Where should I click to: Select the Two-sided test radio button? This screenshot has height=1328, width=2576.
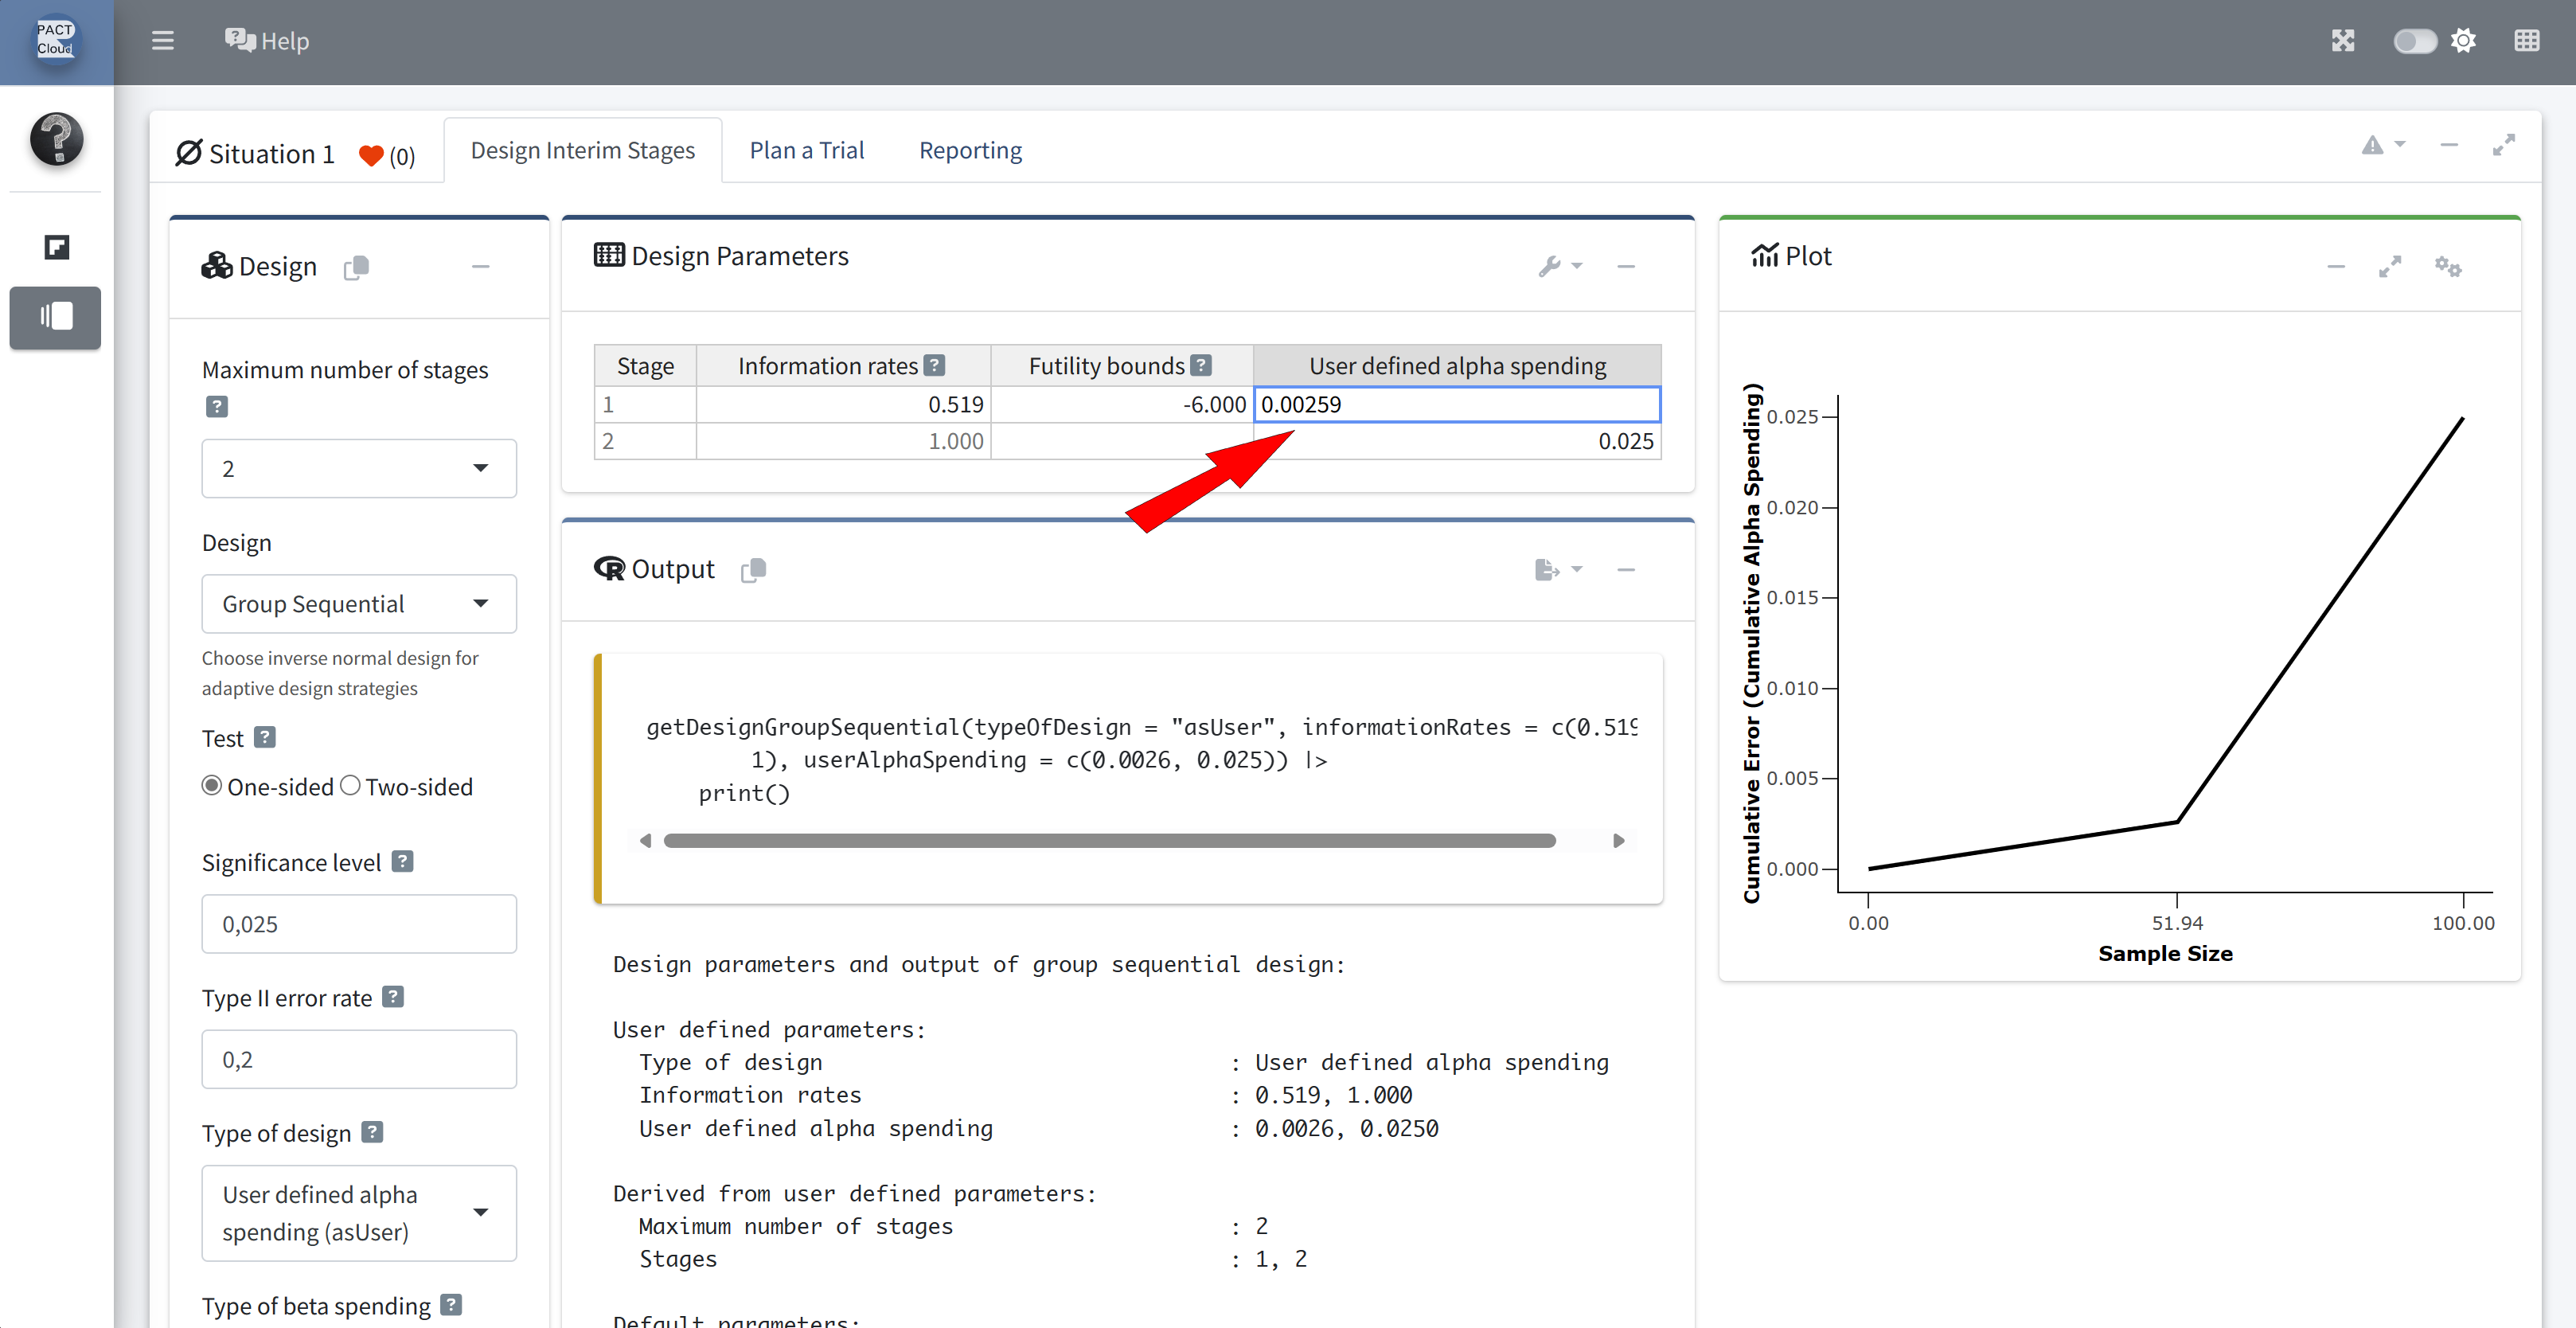click(350, 786)
